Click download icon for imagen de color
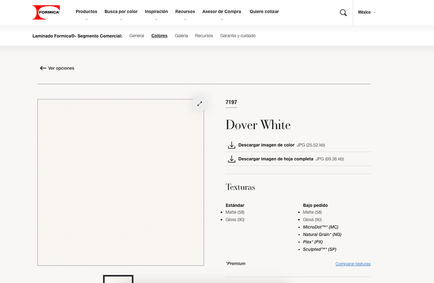This screenshot has width=434, height=283. (x=232, y=145)
